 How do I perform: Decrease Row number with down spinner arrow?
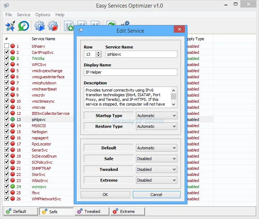coord(99,56)
